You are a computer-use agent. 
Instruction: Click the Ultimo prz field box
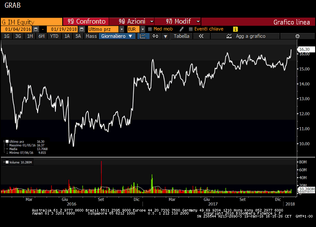103,29
